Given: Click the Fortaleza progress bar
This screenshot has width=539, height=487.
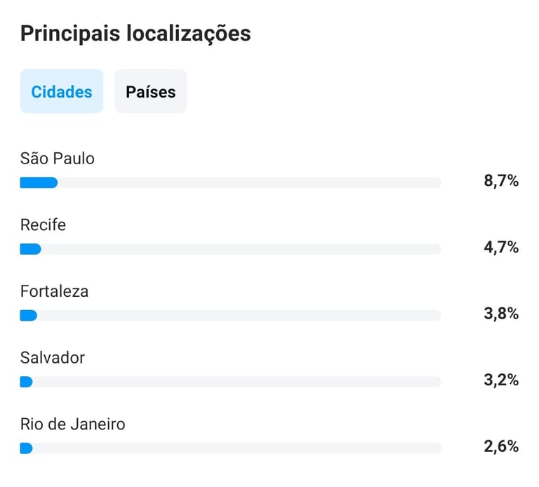Looking at the screenshot, I should pyautogui.click(x=231, y=315).
